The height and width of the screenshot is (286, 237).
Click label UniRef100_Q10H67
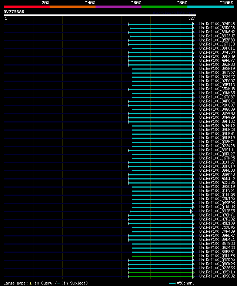217,162
